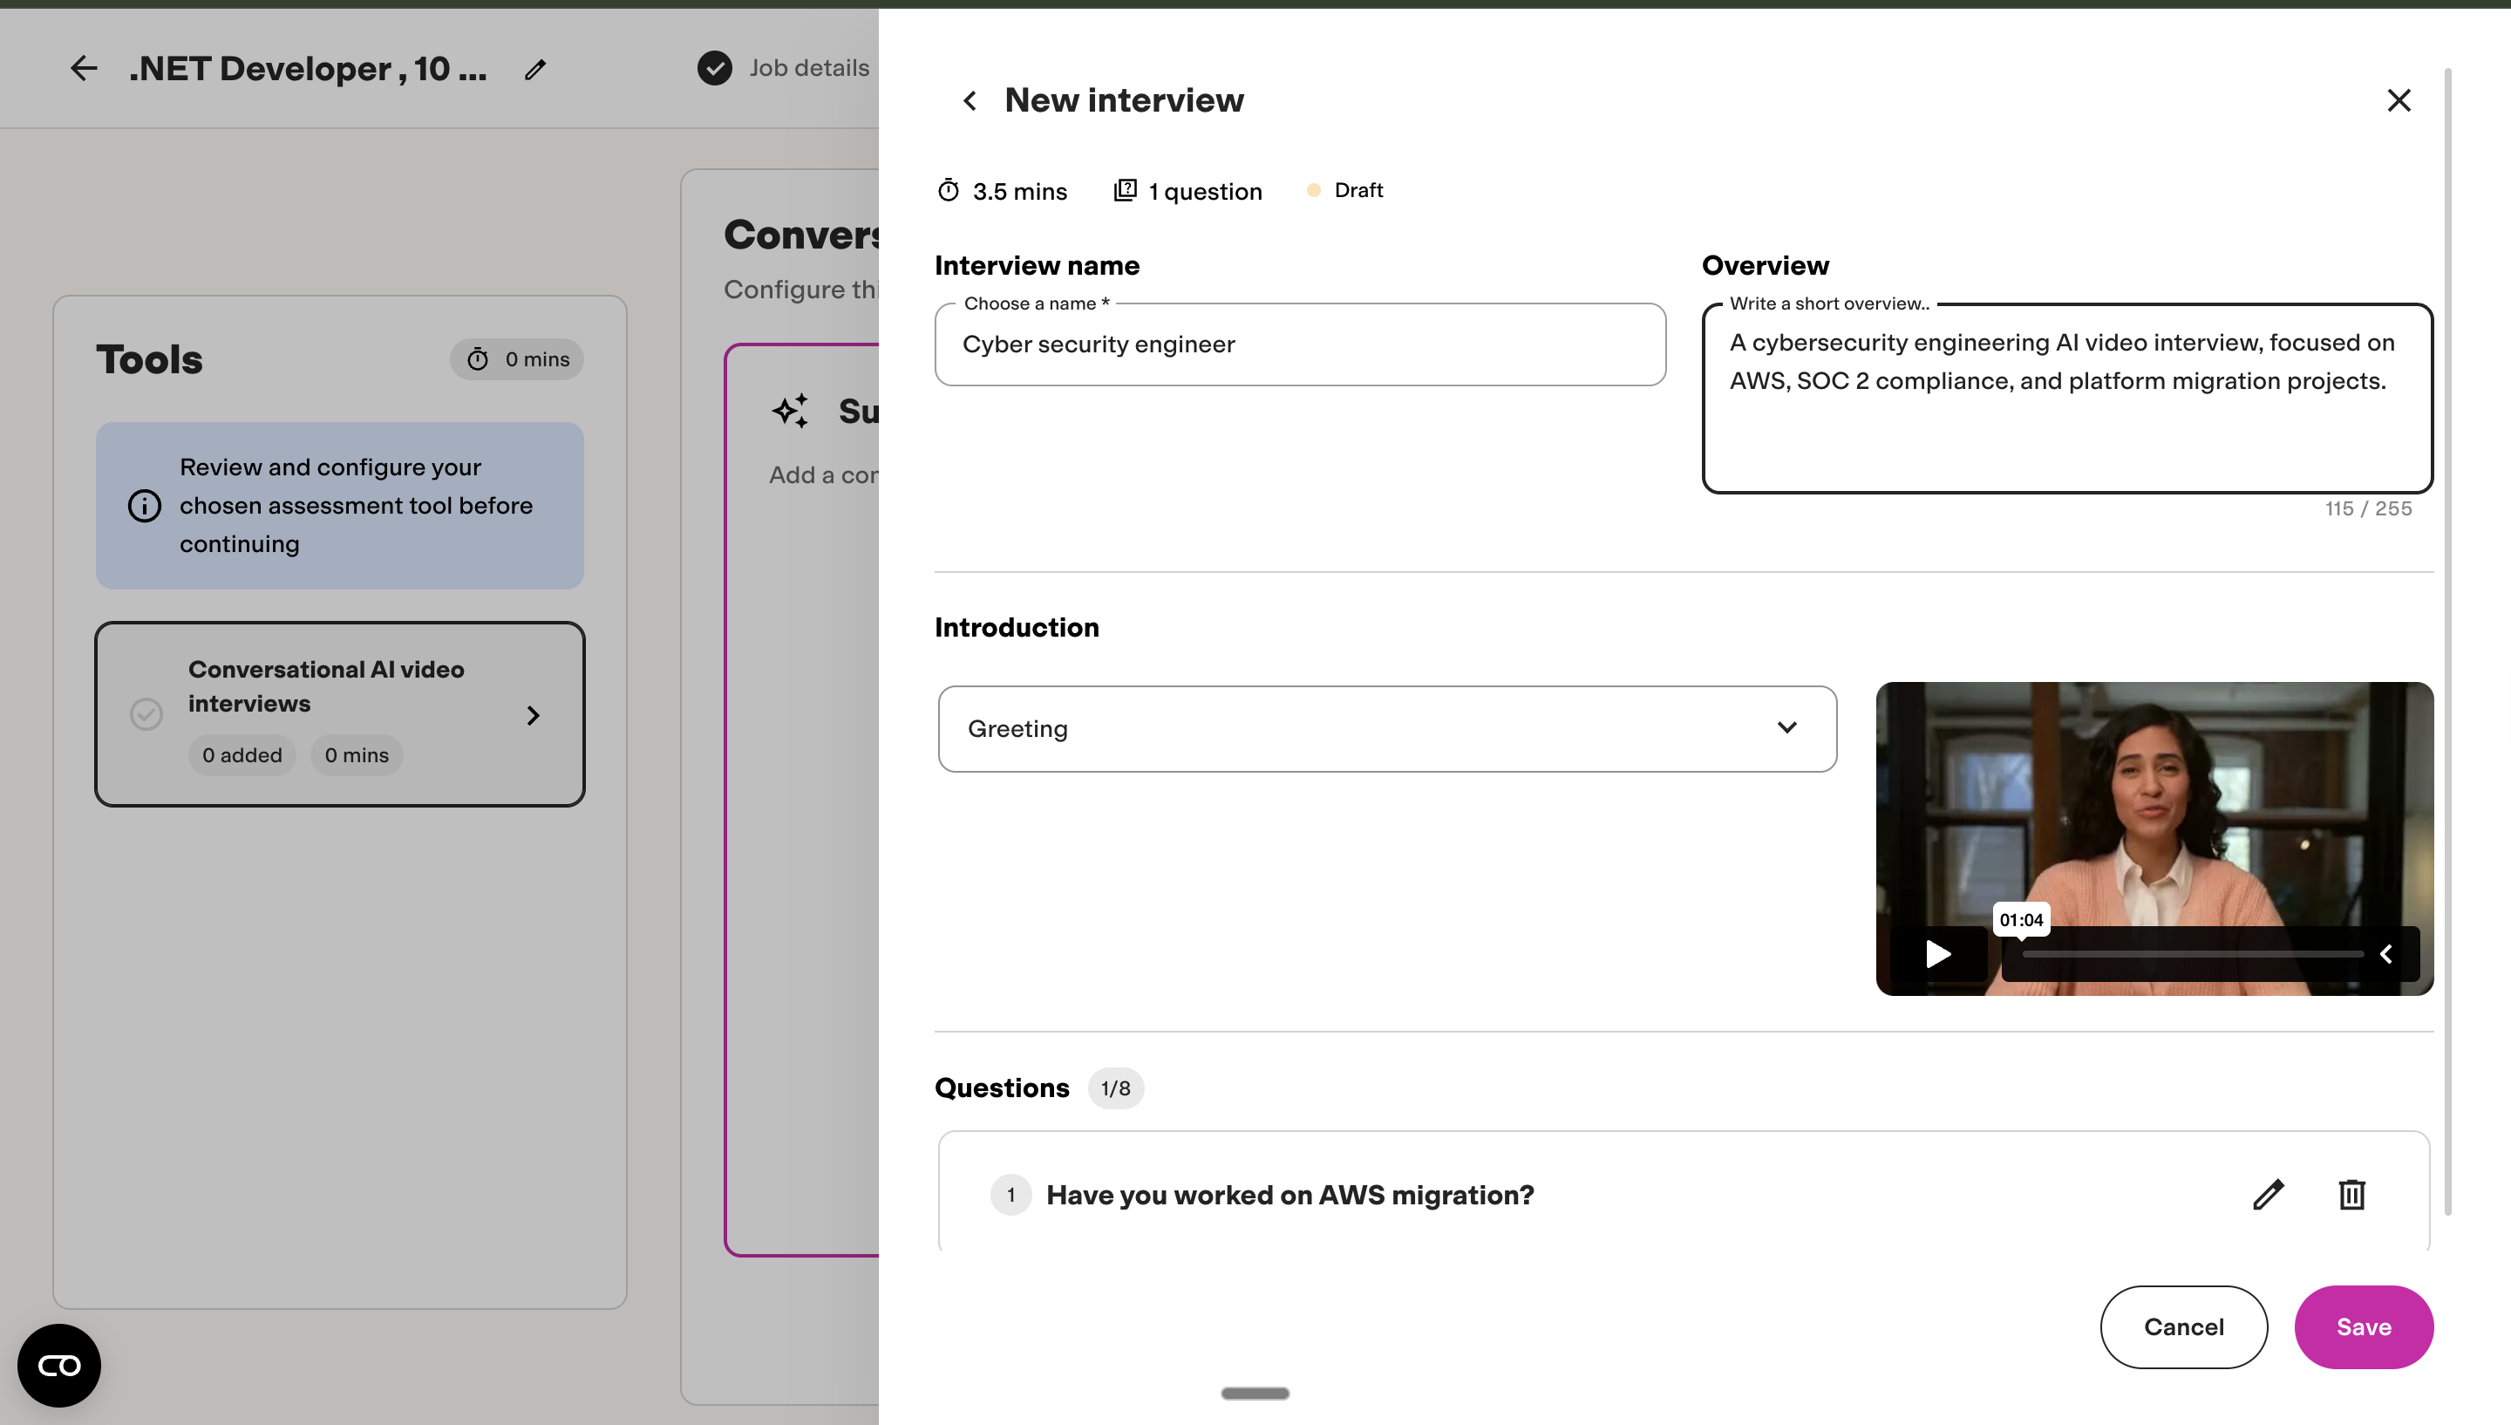
Task: Click the question number 1 badge
Action: click(x=1011, y=1195)
